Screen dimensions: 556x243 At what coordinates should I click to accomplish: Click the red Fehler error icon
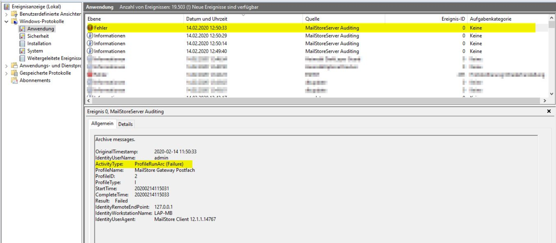point(90,28)
